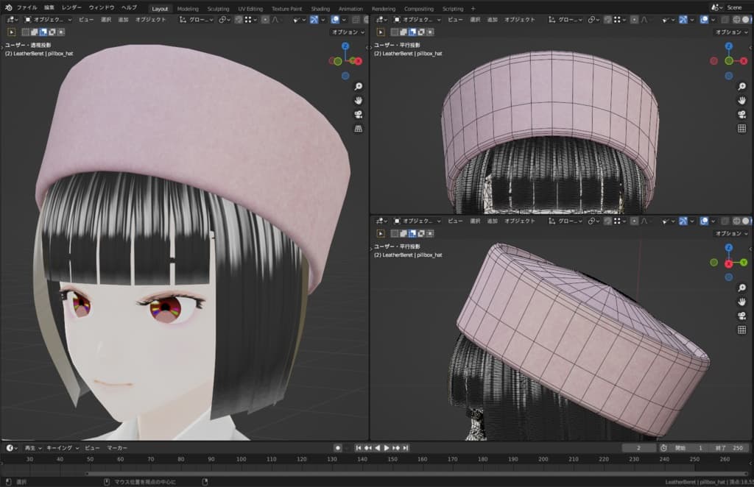Click the Blender logo icon in menu bar
The image size is (754, 487).
8,8
